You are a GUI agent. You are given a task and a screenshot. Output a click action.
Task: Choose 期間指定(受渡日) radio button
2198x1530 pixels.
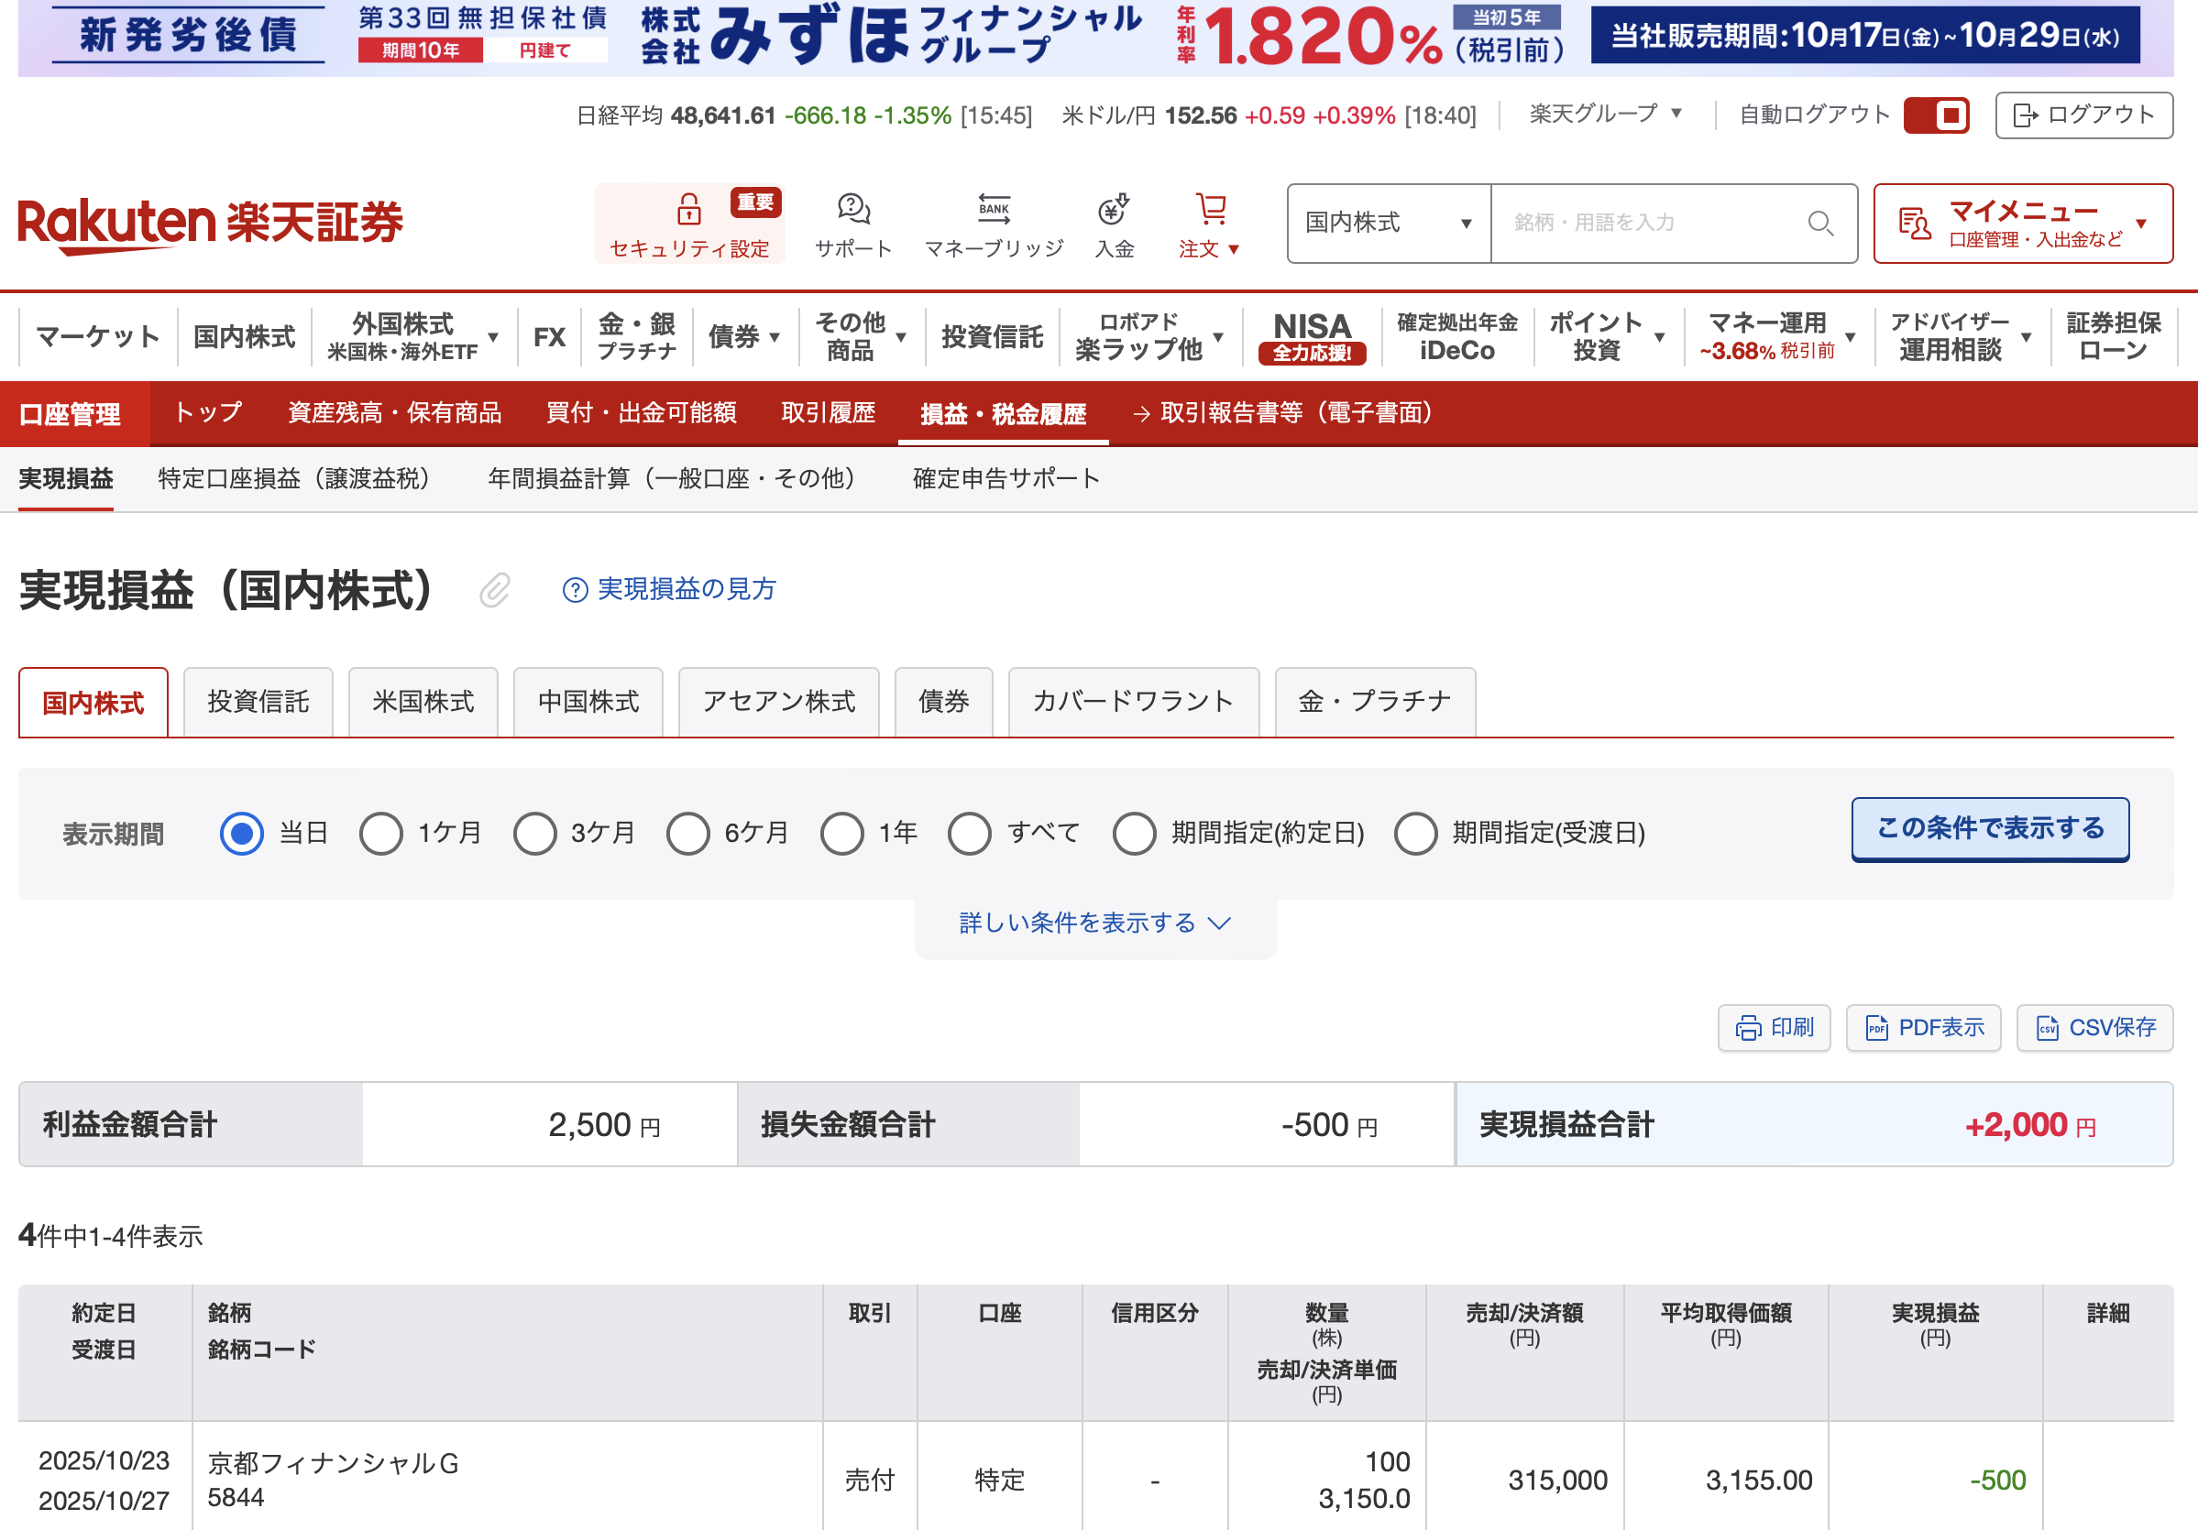point(1415,833)
